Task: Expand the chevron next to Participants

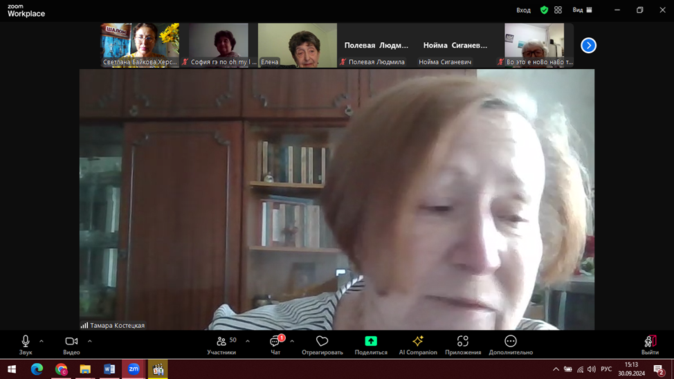Action: [248, 341]
